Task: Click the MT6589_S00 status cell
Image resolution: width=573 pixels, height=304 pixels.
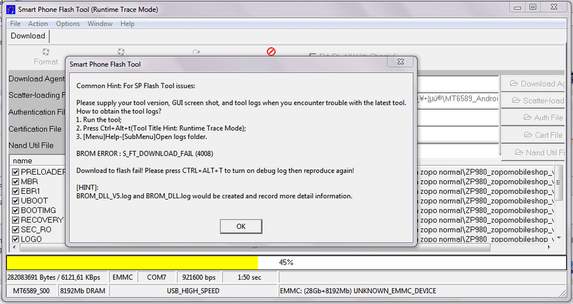Action: tap(31, 291)
